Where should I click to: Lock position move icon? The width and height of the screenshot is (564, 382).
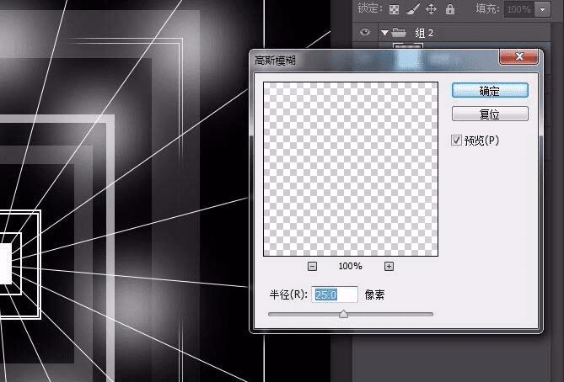tap(431, 9)
